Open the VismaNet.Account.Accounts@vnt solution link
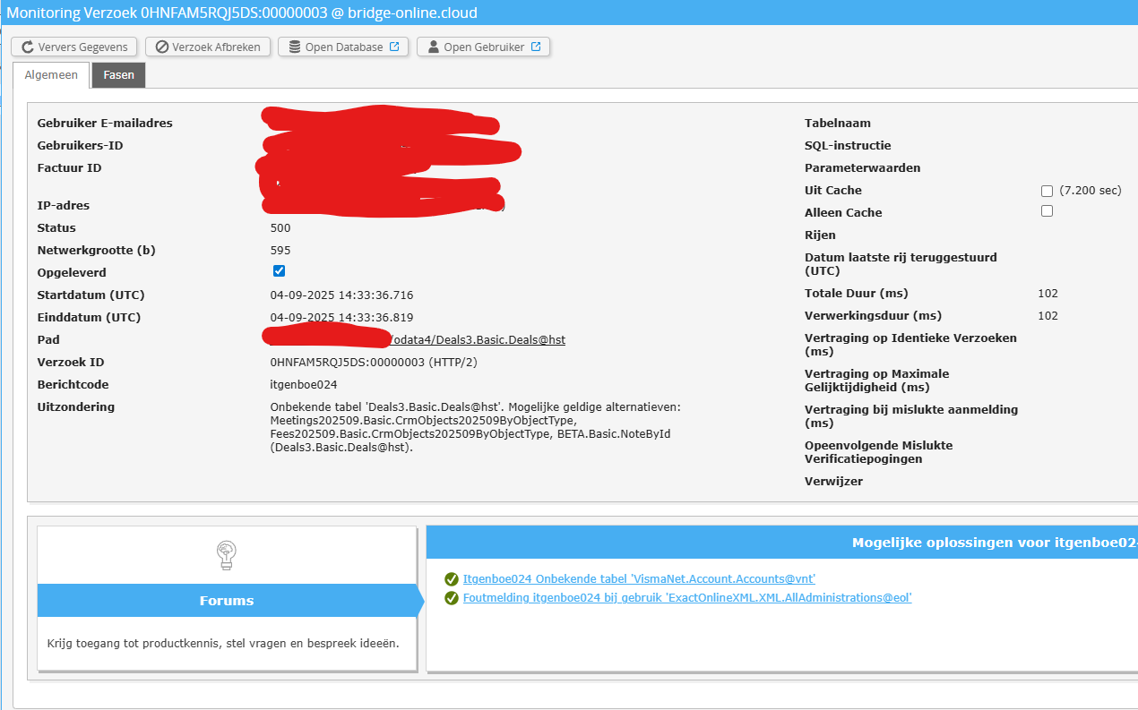The height and width of the screenshot is (710, 1138). pyautogui.click(x=639, y=579)
